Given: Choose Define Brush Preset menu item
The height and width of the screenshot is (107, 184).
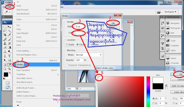Looking at the screenshot, I should [x=37, y=88].
